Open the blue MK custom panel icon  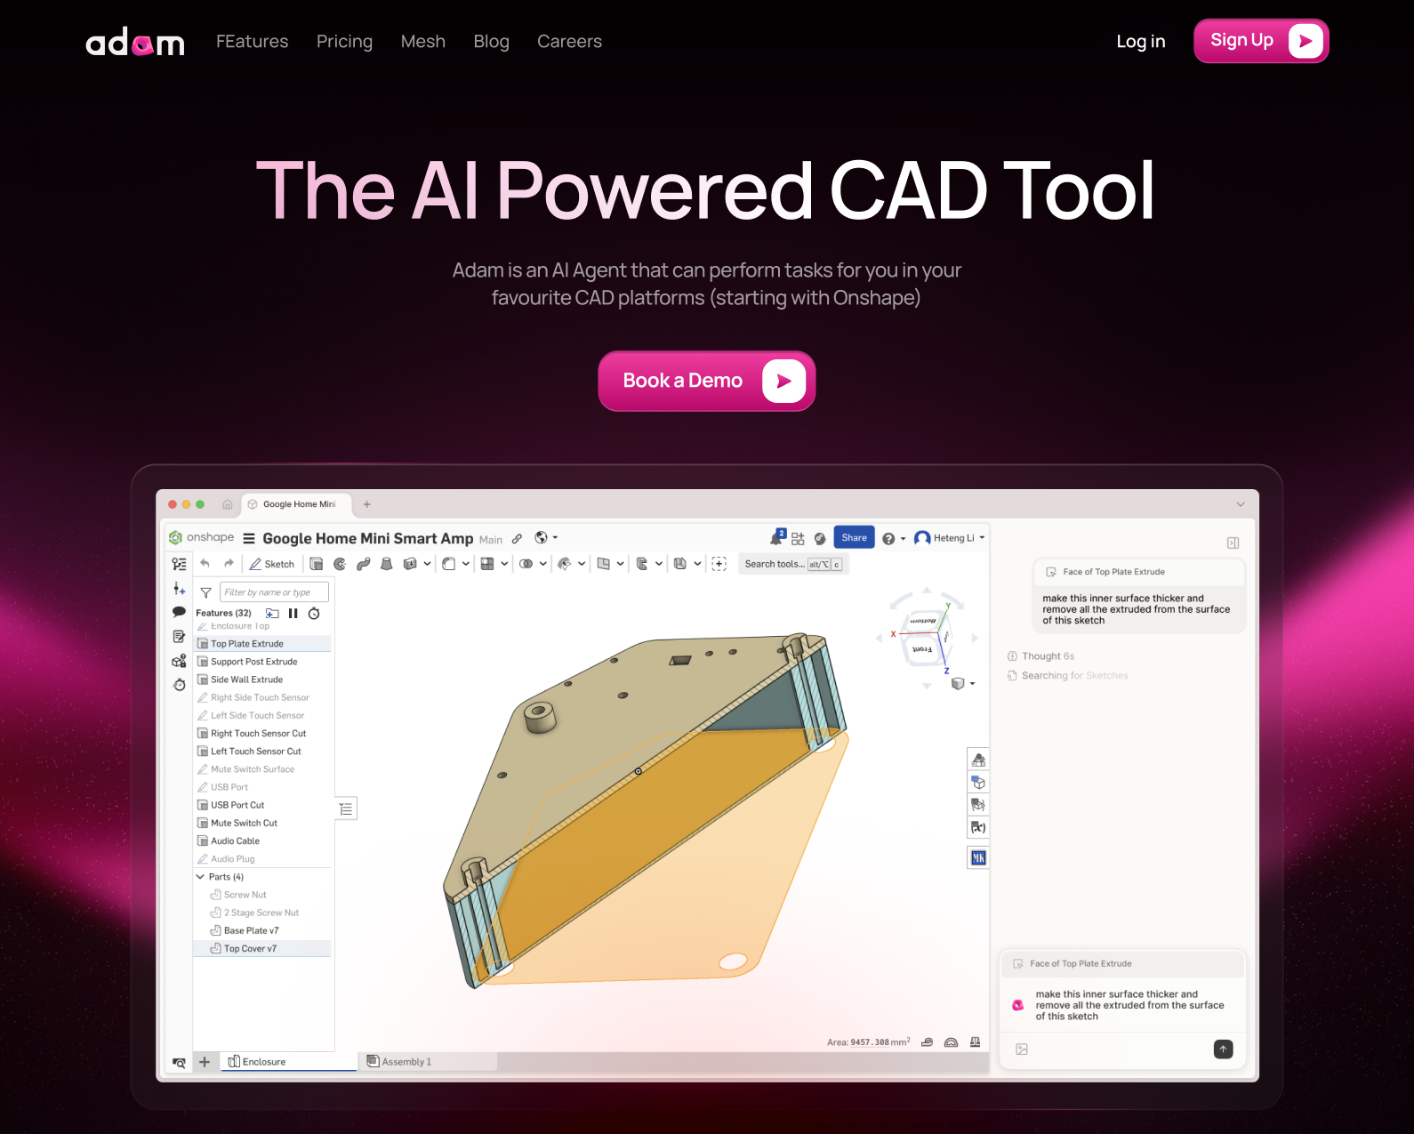[x=978, y=857]
